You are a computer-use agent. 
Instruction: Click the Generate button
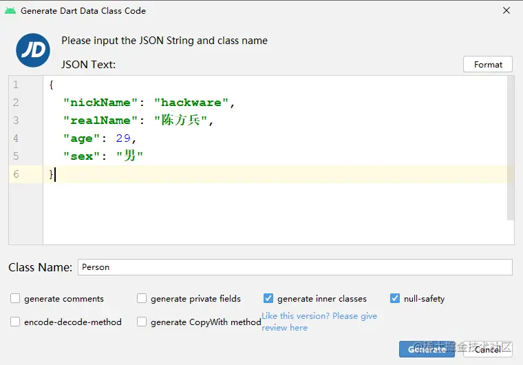tap(427, 349)
